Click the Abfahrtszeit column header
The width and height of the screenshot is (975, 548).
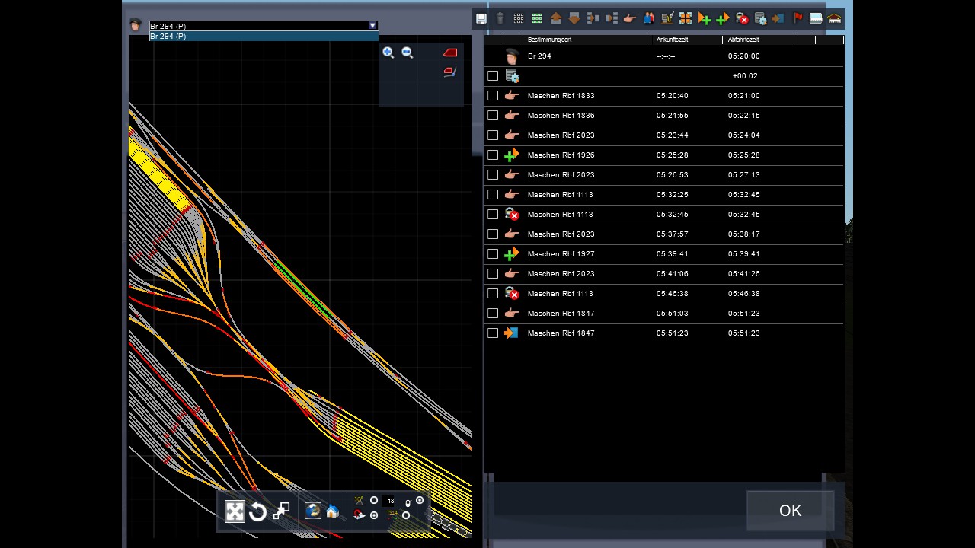[743, 40]
